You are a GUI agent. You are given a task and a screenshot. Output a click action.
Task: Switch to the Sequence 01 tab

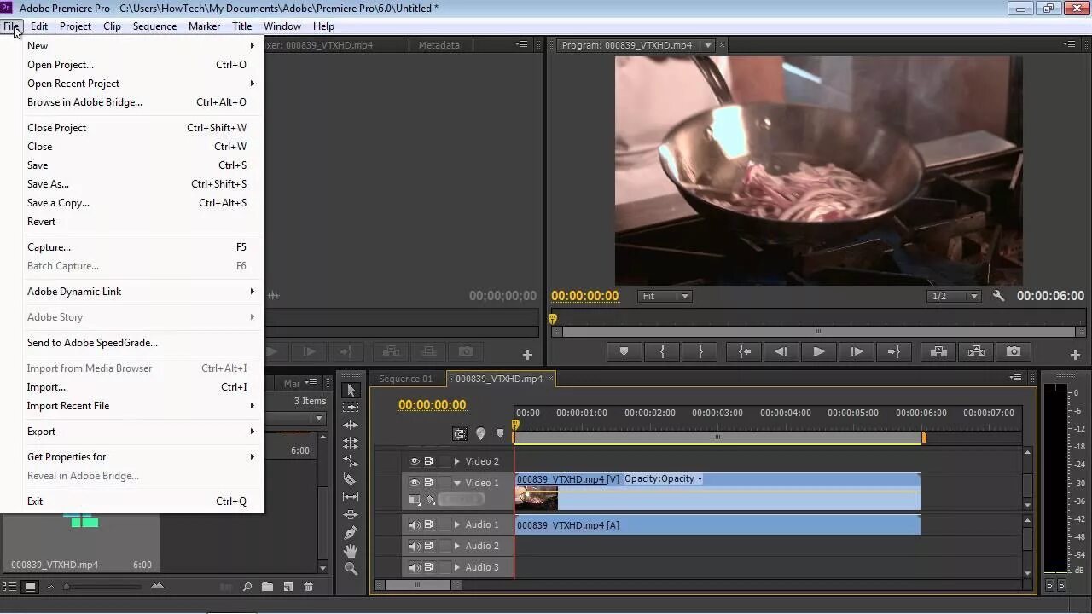pyautogui.click(x=406, y=379)
